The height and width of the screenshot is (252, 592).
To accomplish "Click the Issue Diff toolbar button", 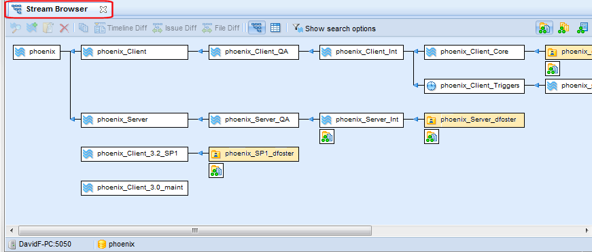I will (175, 28).
